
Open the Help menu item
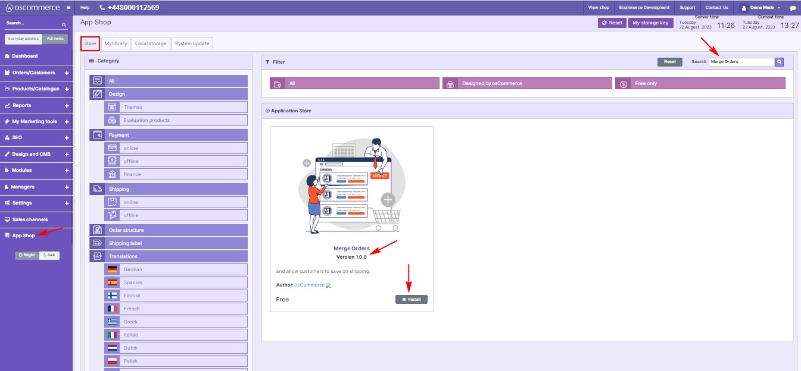tap(85, 8)
